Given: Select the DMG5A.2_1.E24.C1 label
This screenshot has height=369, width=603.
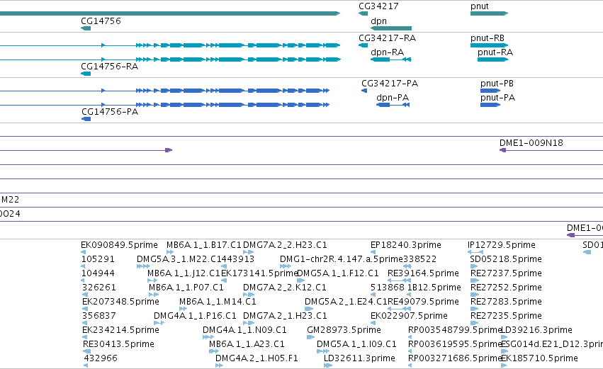Looking at the screenshot, I should click(x=346, y=302).
